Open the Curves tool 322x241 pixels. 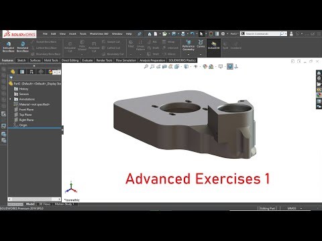click(201, 44)
